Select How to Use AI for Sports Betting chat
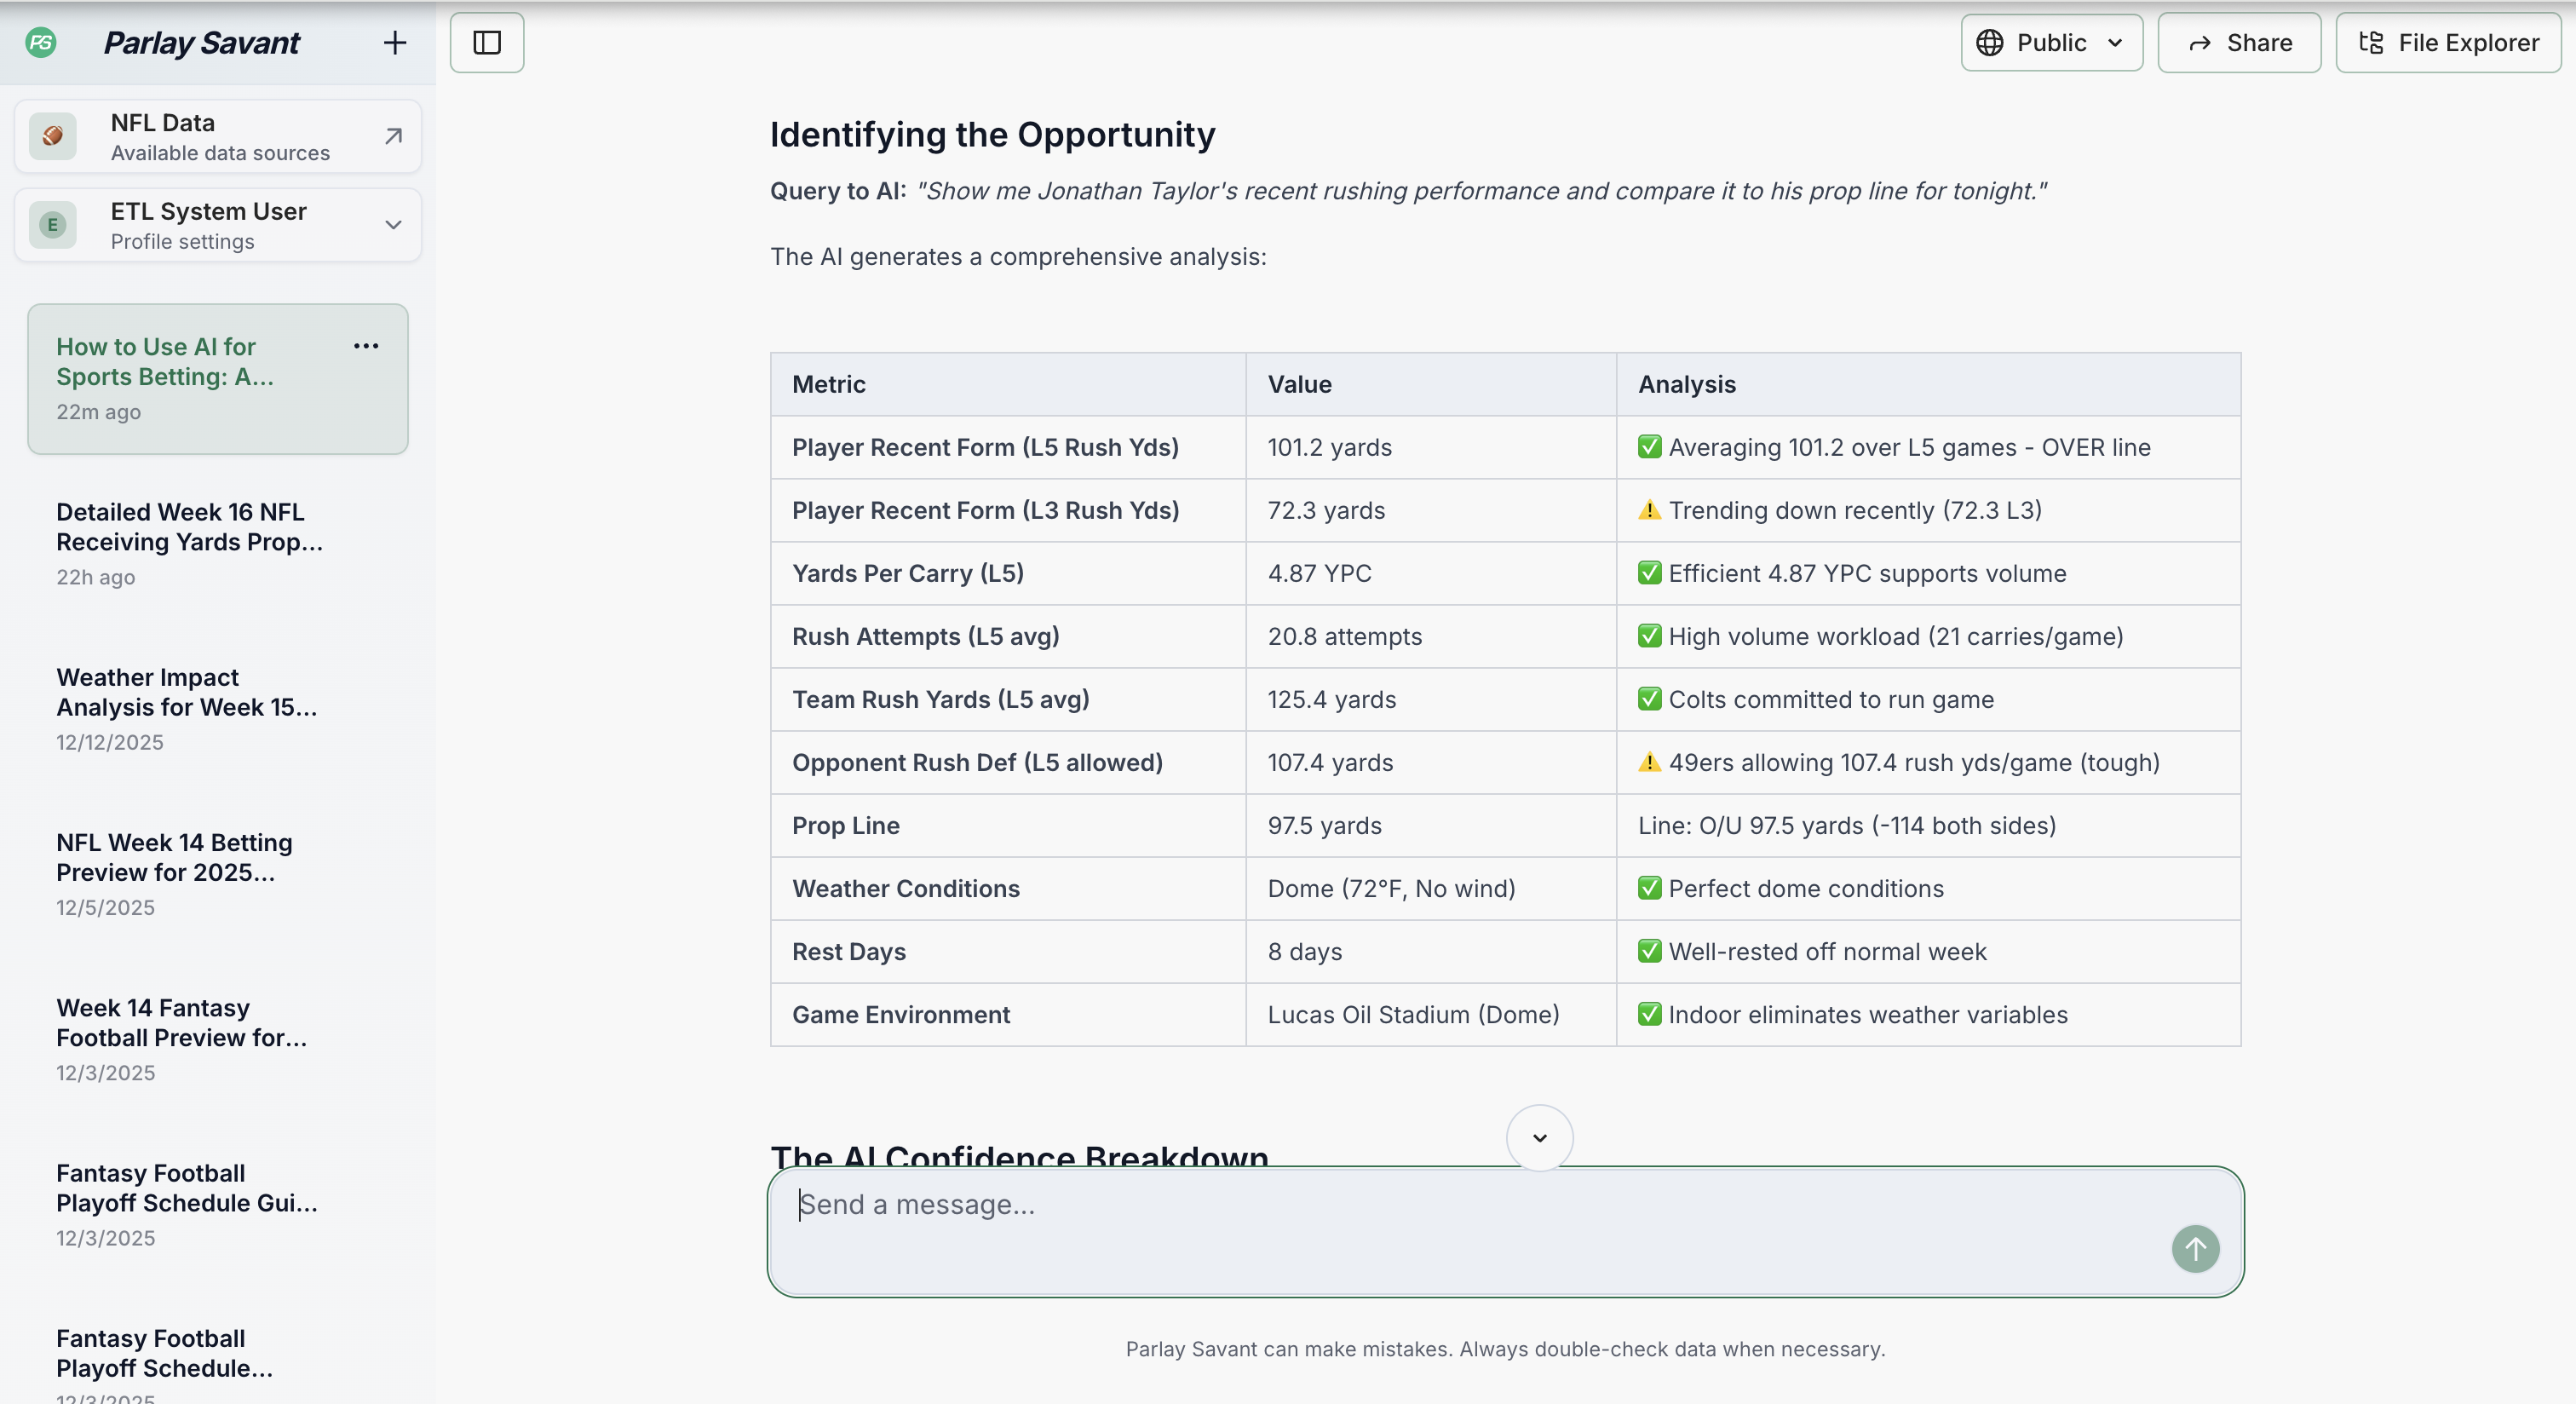 218,379
